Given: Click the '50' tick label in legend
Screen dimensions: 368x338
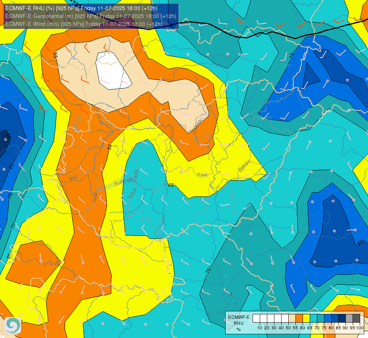Looking at the screenshot, I should click(288, 328).
